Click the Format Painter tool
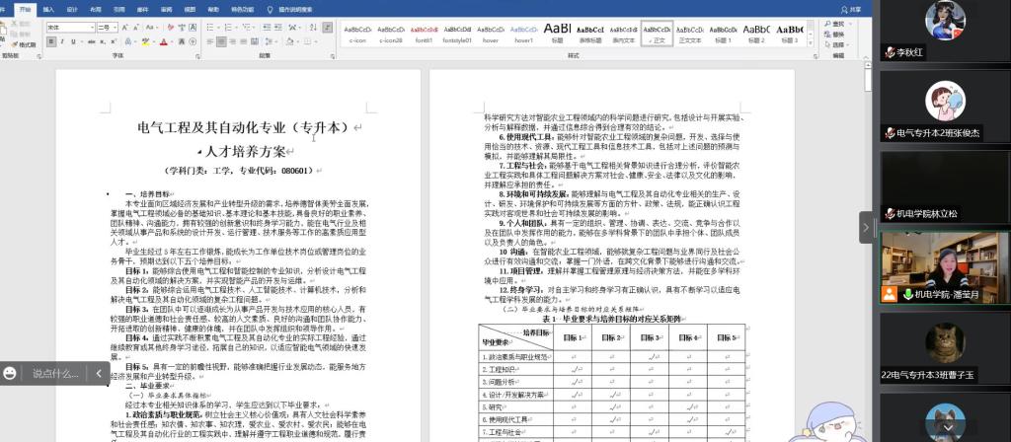Screen dimensions: 1011x442 [27, 44]
